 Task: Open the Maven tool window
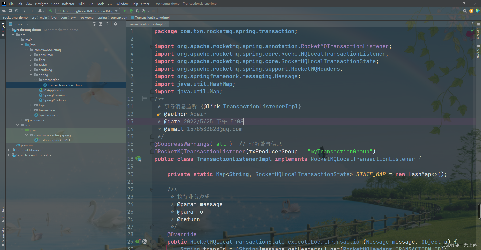[478, 51]
